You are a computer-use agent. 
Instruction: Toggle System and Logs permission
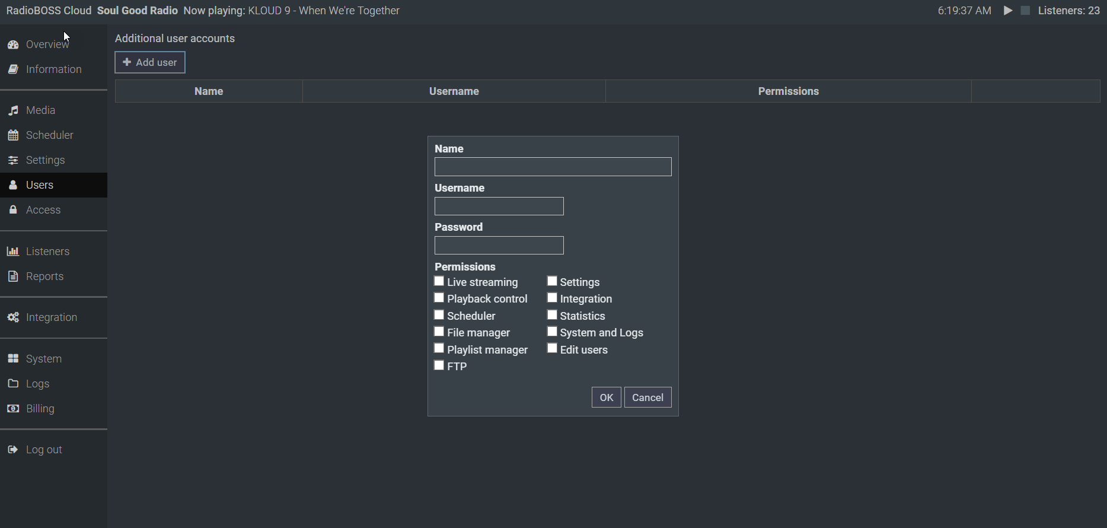552,332
